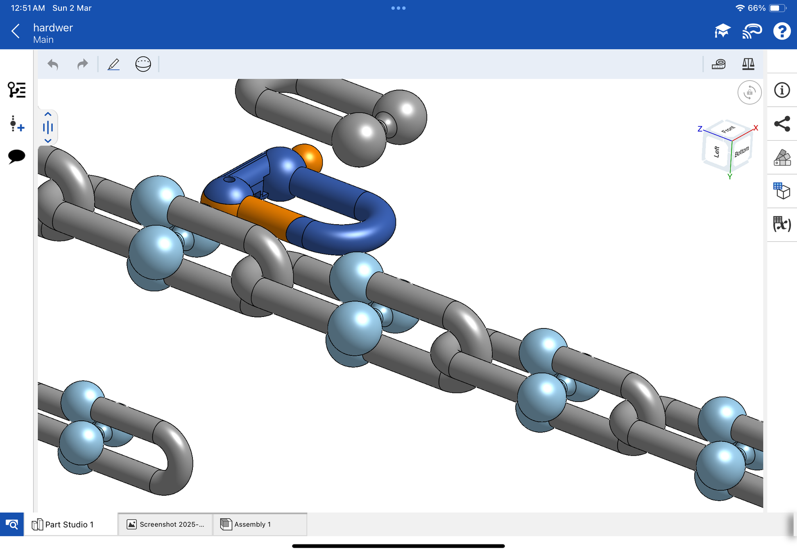Click the three-dot multitasking menu at top
The width and height of the screenshot is (797, 553).
coord(398,8)
